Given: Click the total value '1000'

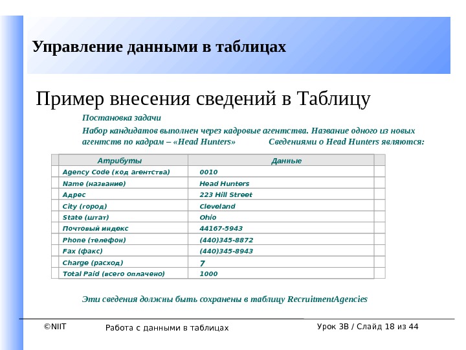Looking at the screenshot, I should point(208,274).
